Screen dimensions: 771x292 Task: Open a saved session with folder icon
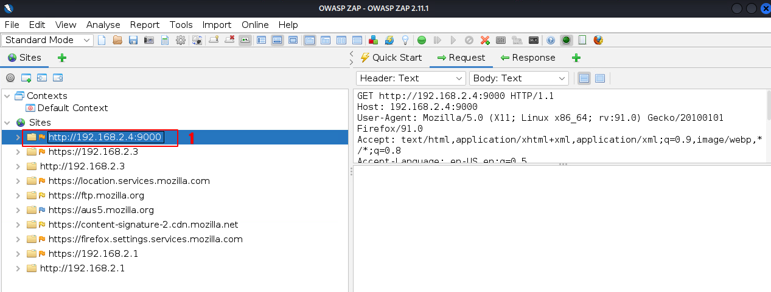coord(117,40)
